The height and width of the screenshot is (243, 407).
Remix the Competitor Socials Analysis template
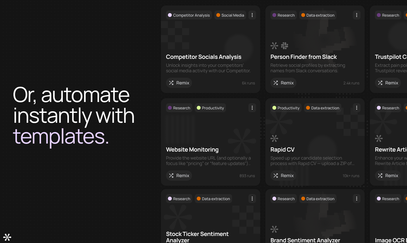179,83
